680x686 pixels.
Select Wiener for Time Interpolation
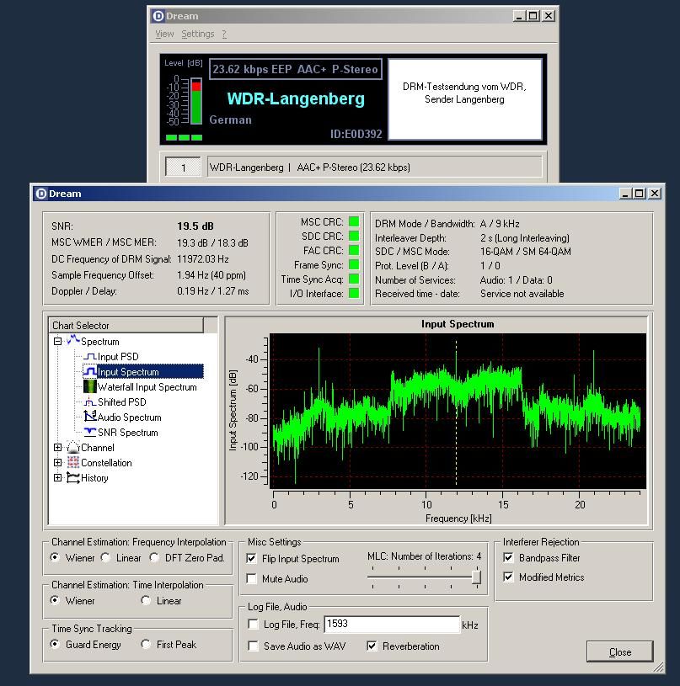55,600
